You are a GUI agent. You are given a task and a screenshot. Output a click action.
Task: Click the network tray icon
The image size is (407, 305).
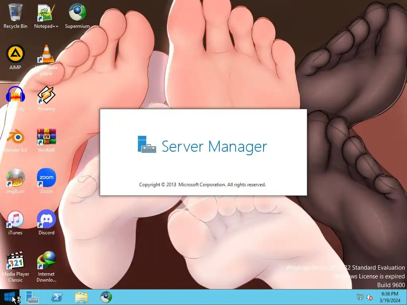[360, 297]
